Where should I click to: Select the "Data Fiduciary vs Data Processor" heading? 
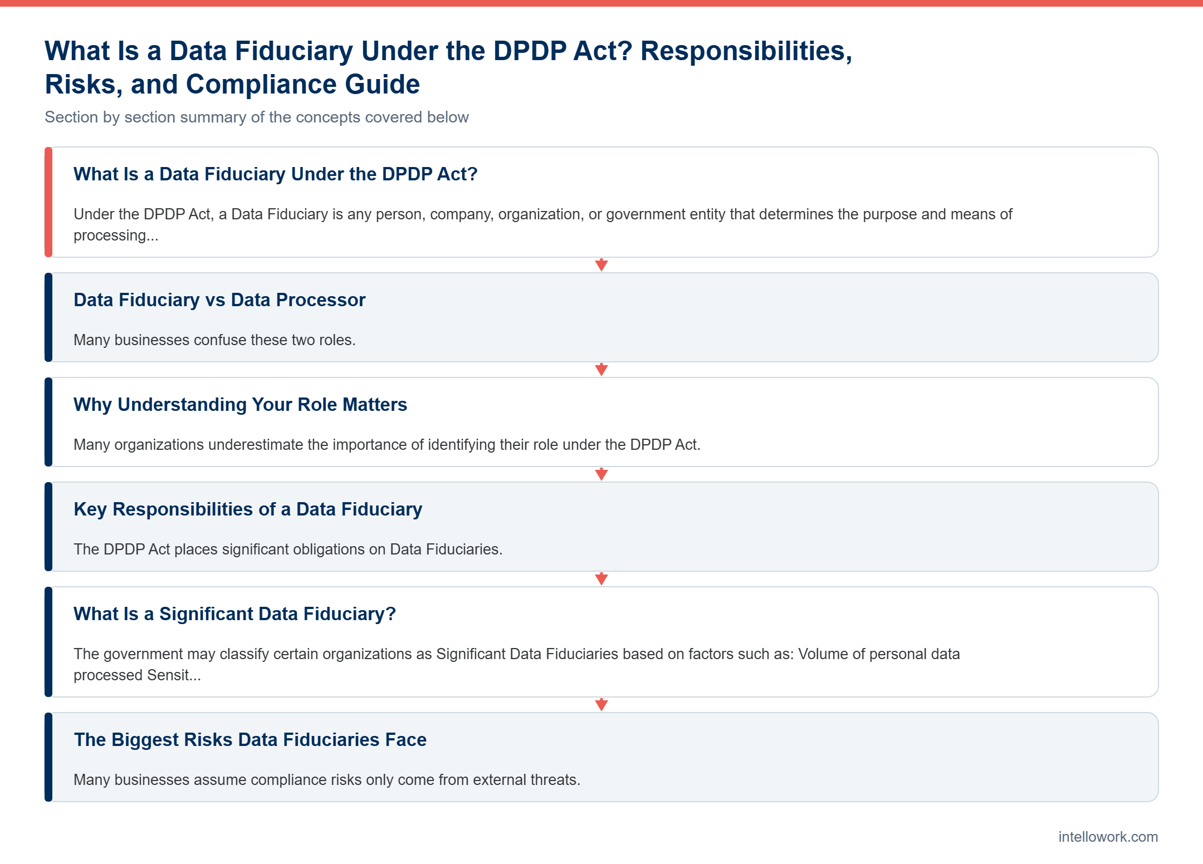coord(219,300)
